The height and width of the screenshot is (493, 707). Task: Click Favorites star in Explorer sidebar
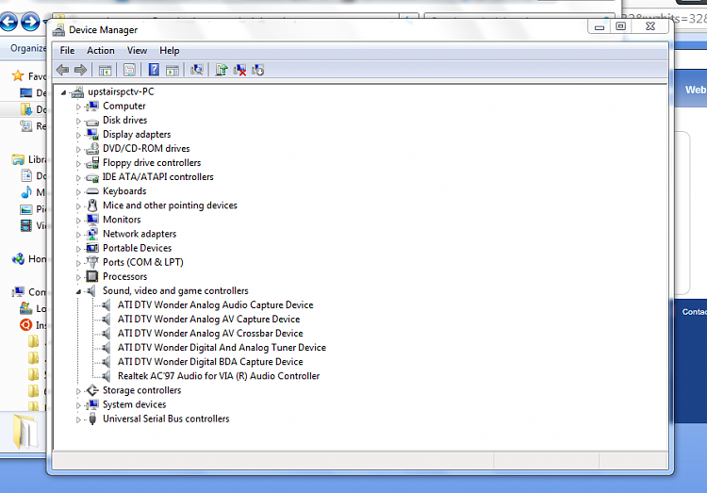point(18,75)
